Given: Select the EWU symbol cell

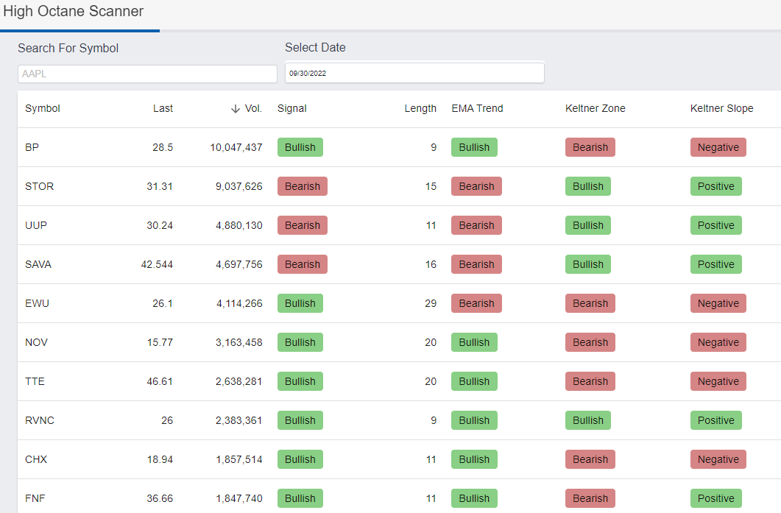Looking at the screenshot, I should pyautogui.click(x=37, y=303).
